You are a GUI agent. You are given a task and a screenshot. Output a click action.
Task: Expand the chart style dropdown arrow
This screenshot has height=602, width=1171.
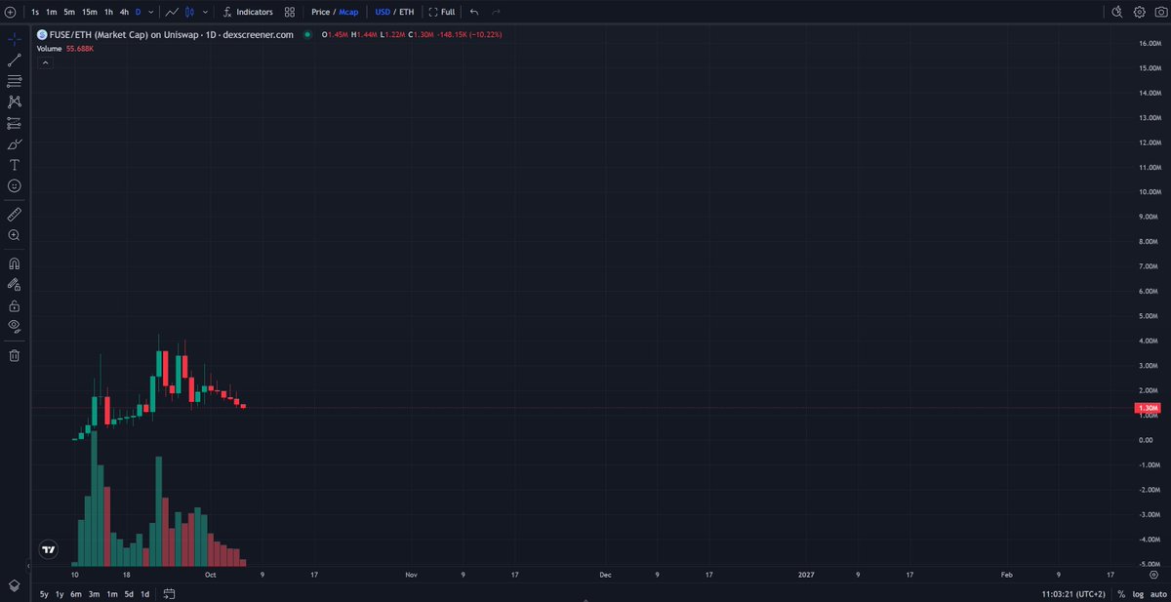pos(205,12)
